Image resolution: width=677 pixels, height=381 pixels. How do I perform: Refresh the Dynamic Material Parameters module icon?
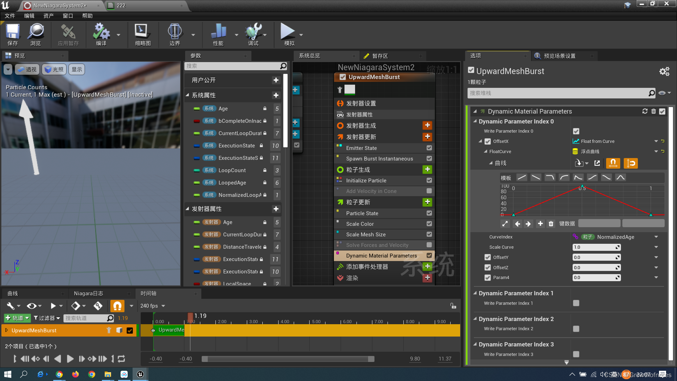(x=645, y=111)
